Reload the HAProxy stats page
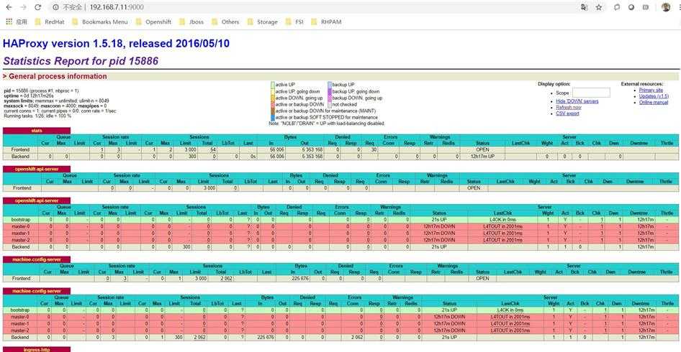Image resolution: width=681 pixels, height=352 pixels. [37, 7]
